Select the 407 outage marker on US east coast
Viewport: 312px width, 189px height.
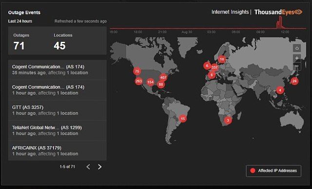point(163,77)
